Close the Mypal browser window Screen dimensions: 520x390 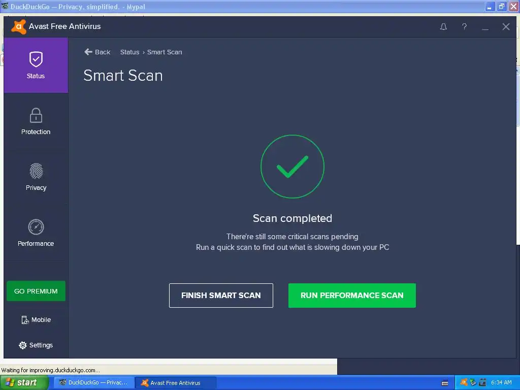coord(513,6)
